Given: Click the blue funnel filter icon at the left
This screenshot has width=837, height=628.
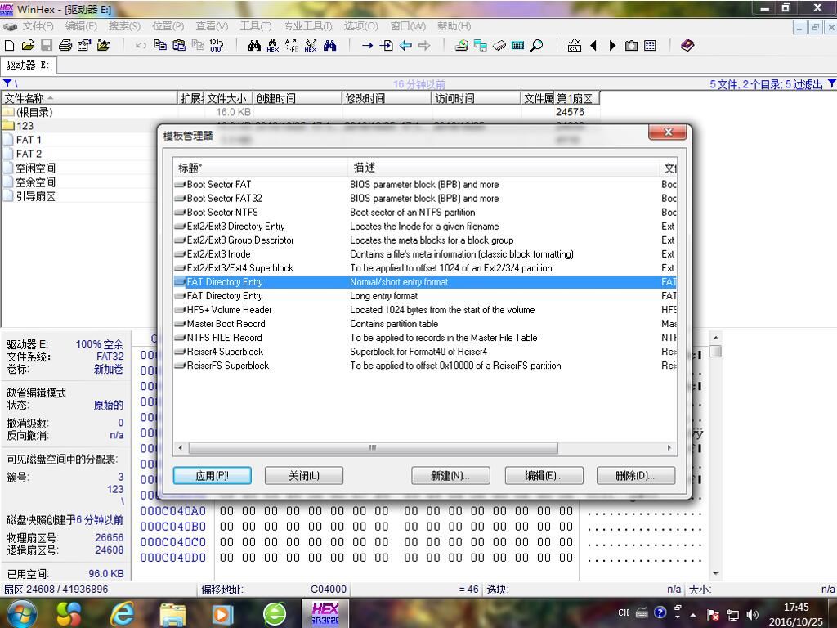Looking at the screenshot, I should click(7, 83).
